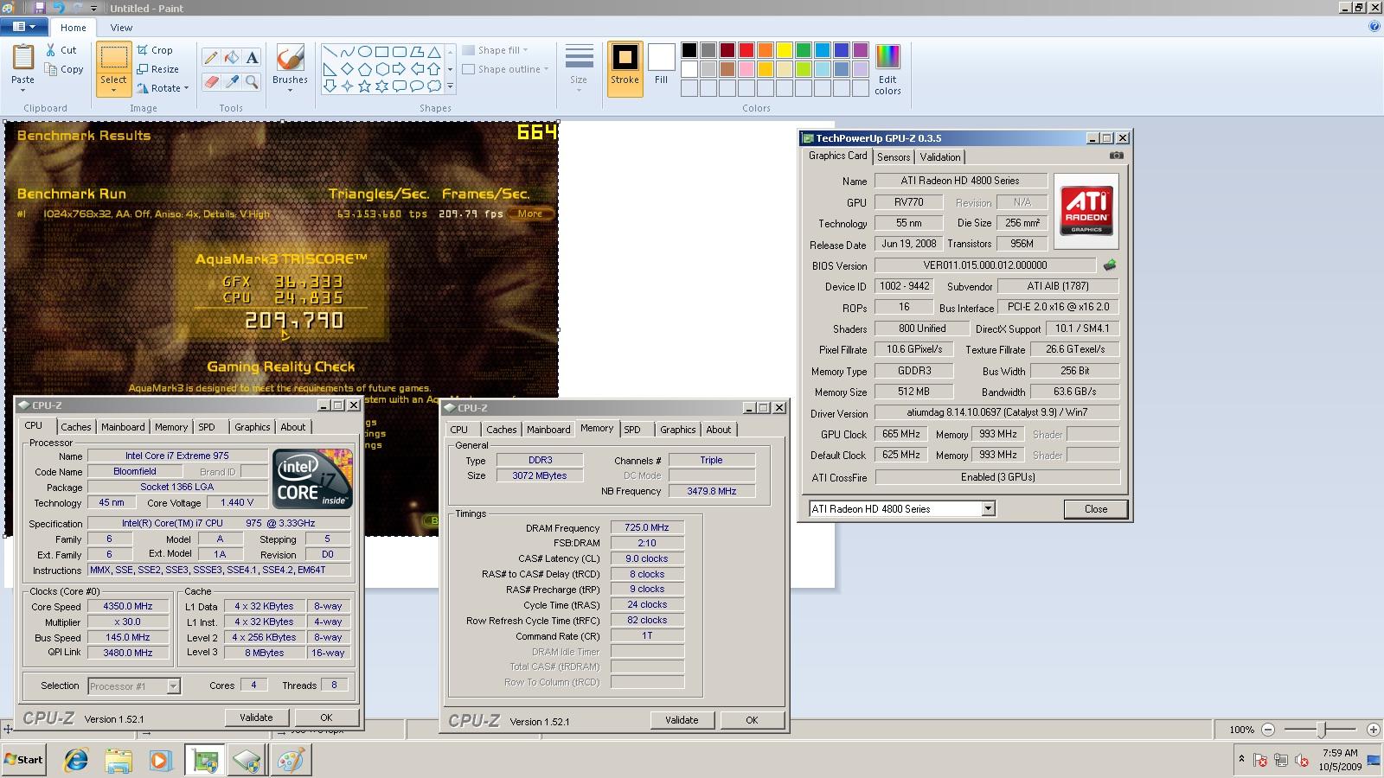Click the Paste clipboard icon
The image size is (1384, 778).
22,59
